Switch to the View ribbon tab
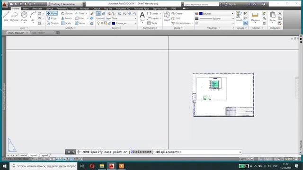Screen dimensions: 303x170 [74, 8]
